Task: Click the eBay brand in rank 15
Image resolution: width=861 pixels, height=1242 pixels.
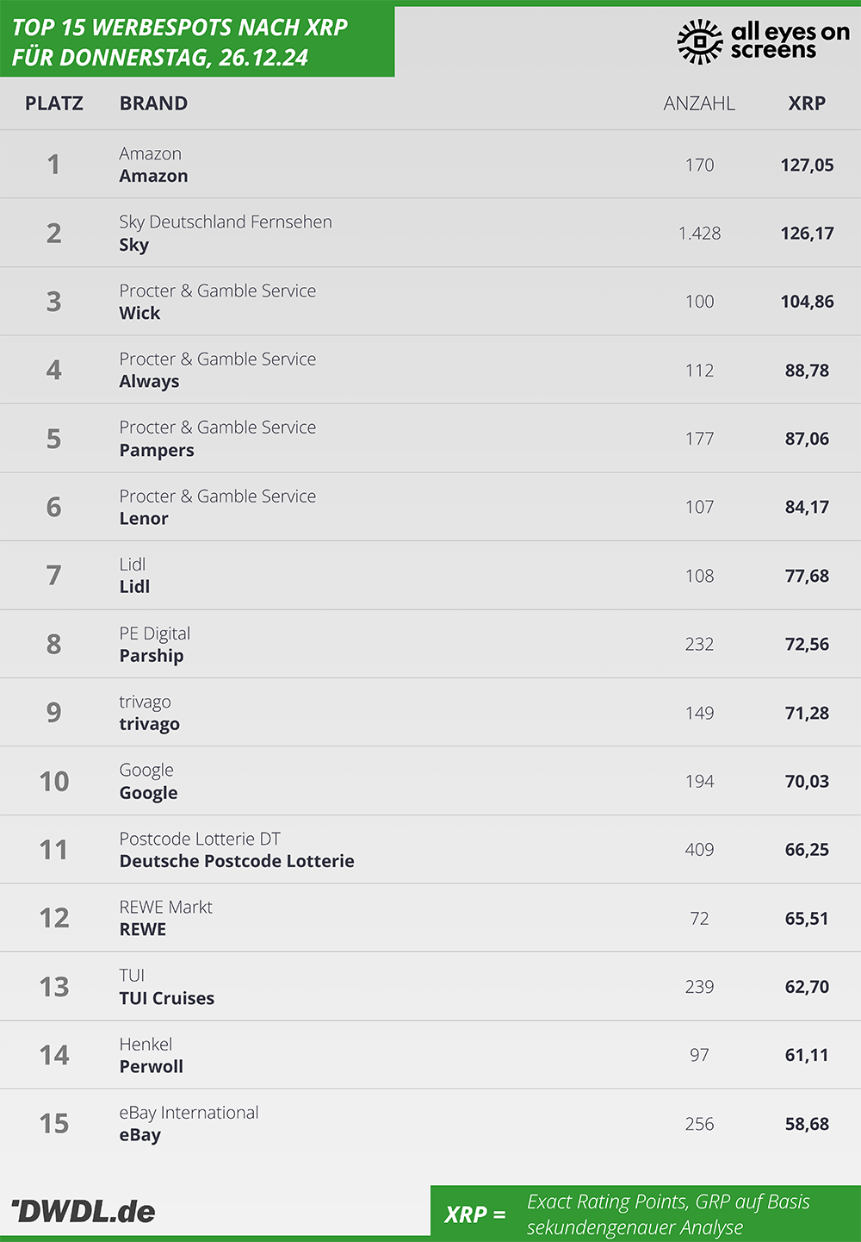Action: pos(140,1135)
